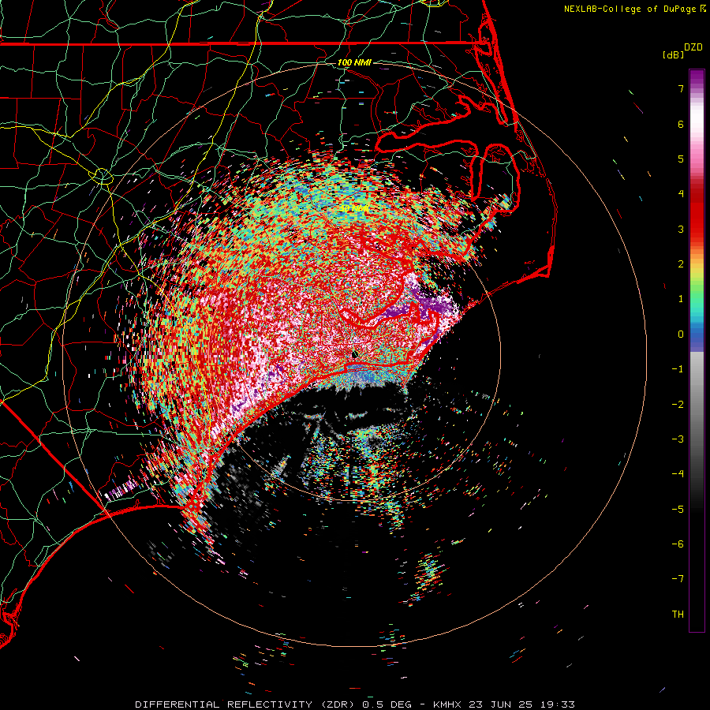Screen dimensions: 710x710
Task: Click the -4 value on the dB scale
Action: tap(678, 474)
